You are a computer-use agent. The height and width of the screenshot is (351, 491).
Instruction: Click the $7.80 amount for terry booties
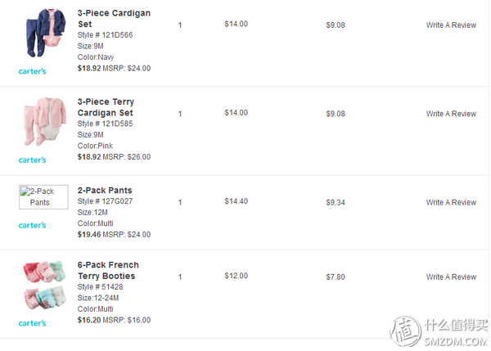(336, 277)
